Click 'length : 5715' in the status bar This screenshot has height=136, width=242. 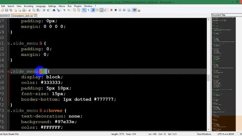pyautogui.click(x=118, y=134)
